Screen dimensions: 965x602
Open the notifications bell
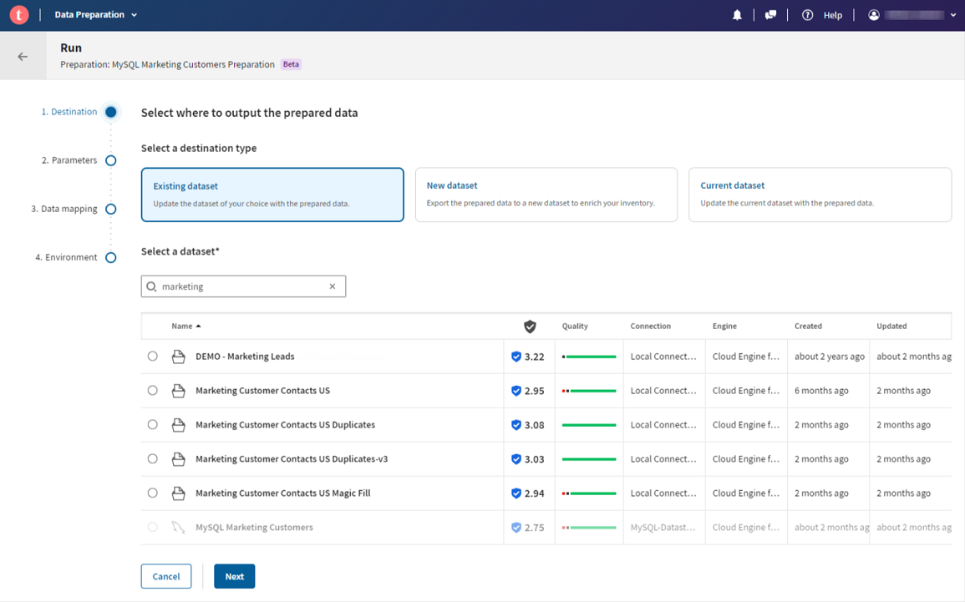737,15
